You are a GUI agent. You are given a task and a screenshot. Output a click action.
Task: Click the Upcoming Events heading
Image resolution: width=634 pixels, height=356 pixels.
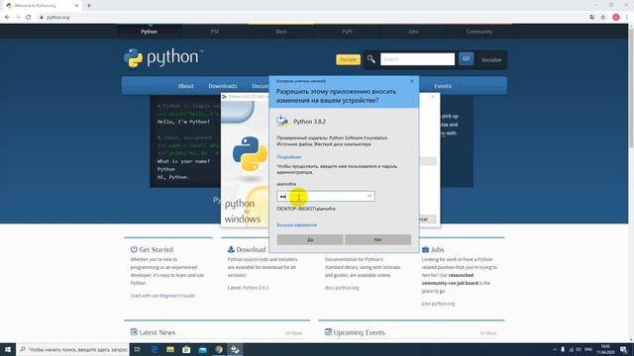pos(355,332)
